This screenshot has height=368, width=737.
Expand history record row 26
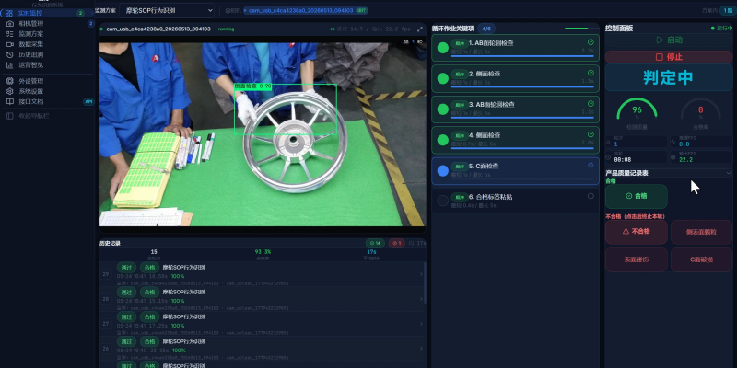(x=421, y=349)
